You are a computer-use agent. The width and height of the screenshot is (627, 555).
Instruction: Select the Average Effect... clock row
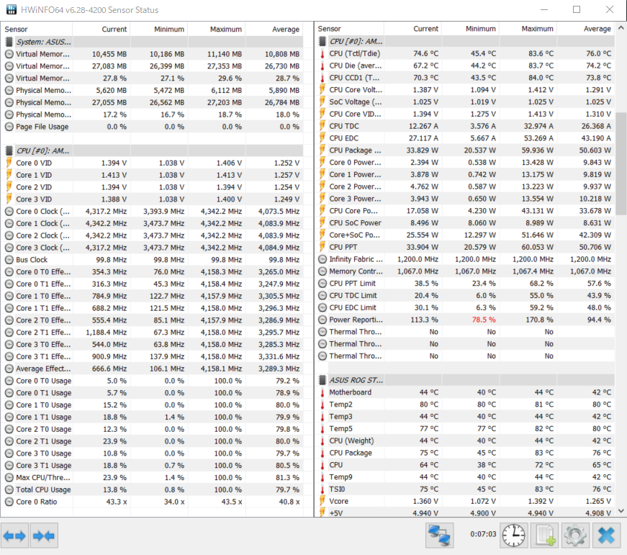(152, 369)
